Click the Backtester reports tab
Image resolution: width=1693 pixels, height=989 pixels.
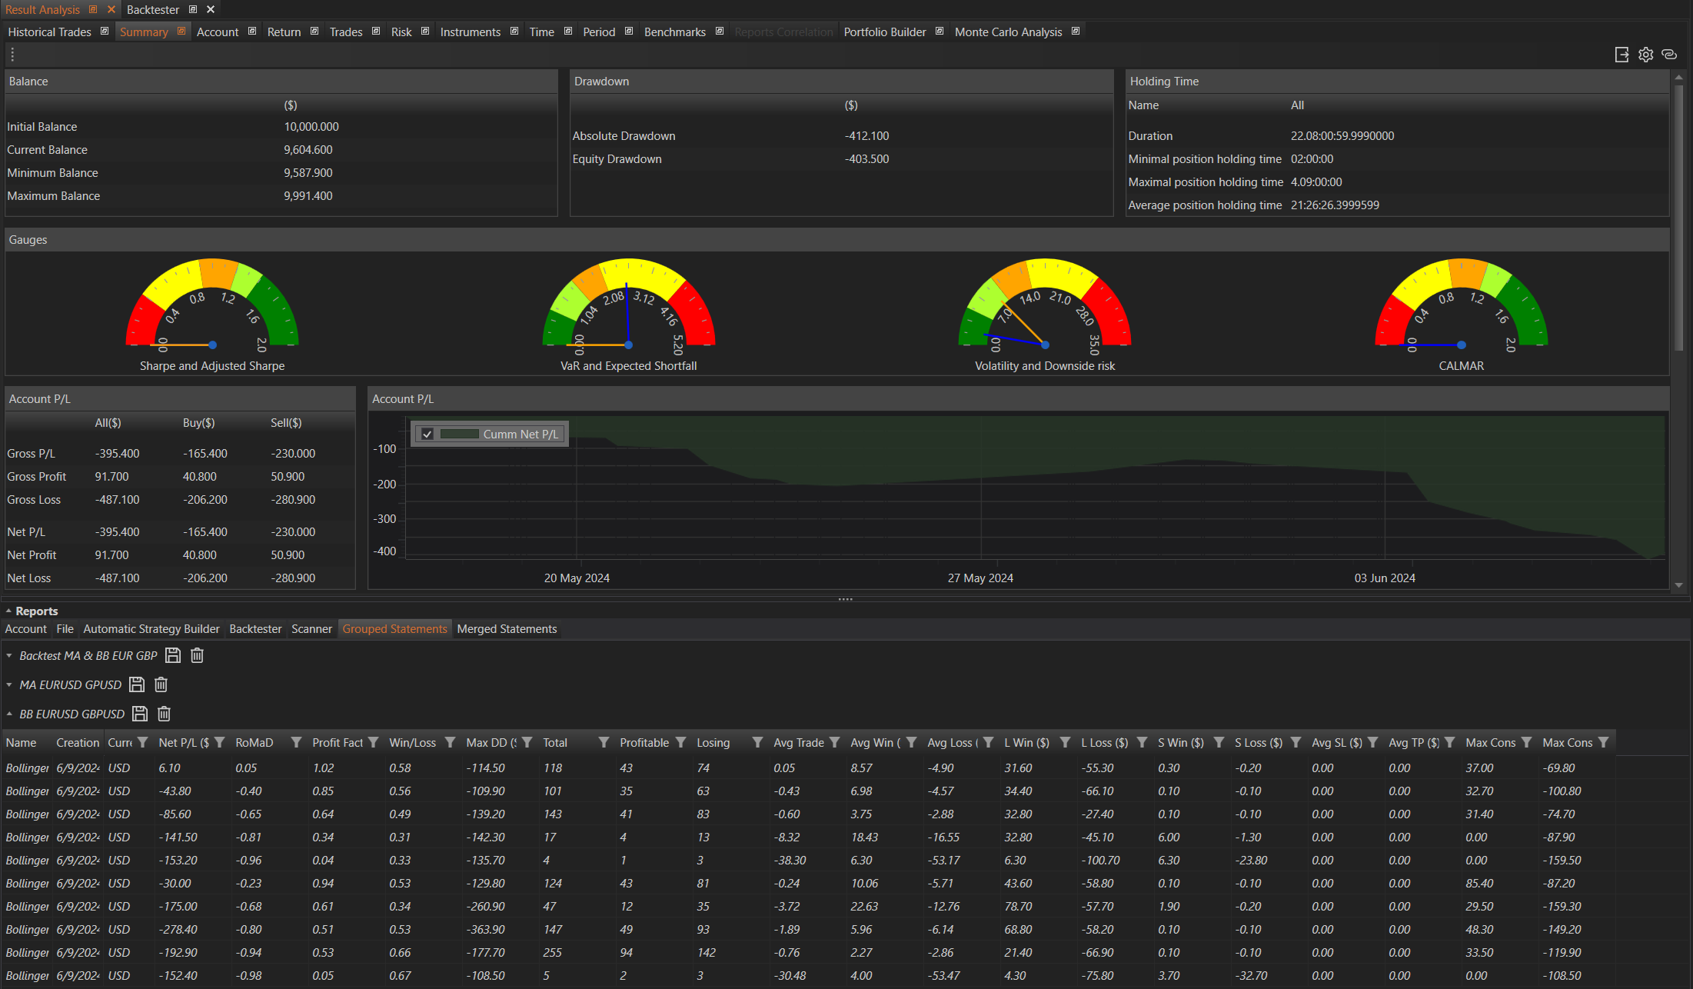[255, 628]
